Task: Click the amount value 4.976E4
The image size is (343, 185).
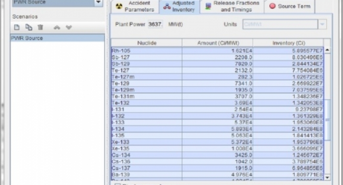Action: [x=242, y=175]
